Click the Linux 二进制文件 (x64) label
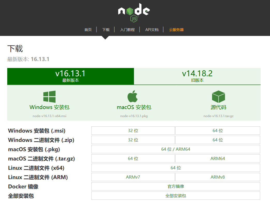The image size is (270, 207). click(36, 168)
